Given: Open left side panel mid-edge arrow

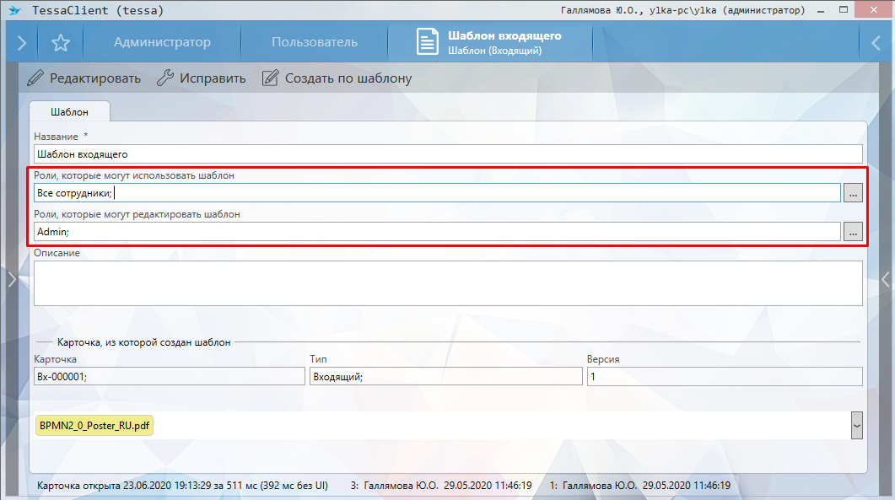Looking at the screenshot, I should (12, 279).
